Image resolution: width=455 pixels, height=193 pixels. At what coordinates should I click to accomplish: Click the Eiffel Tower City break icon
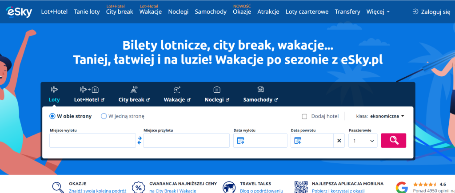[x=134, y=90]
